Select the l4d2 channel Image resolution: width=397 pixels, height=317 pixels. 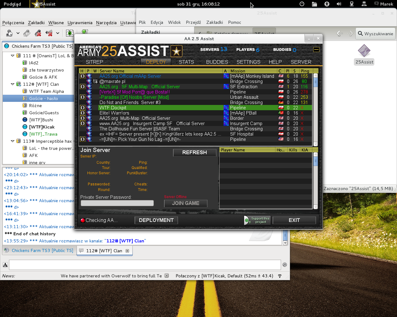34,63
